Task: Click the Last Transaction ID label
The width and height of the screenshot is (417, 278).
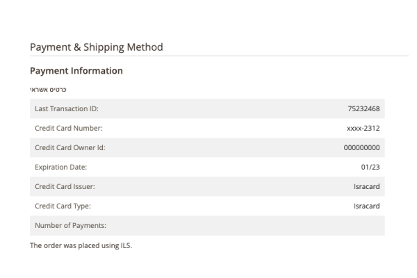Action: click(67, 108)
